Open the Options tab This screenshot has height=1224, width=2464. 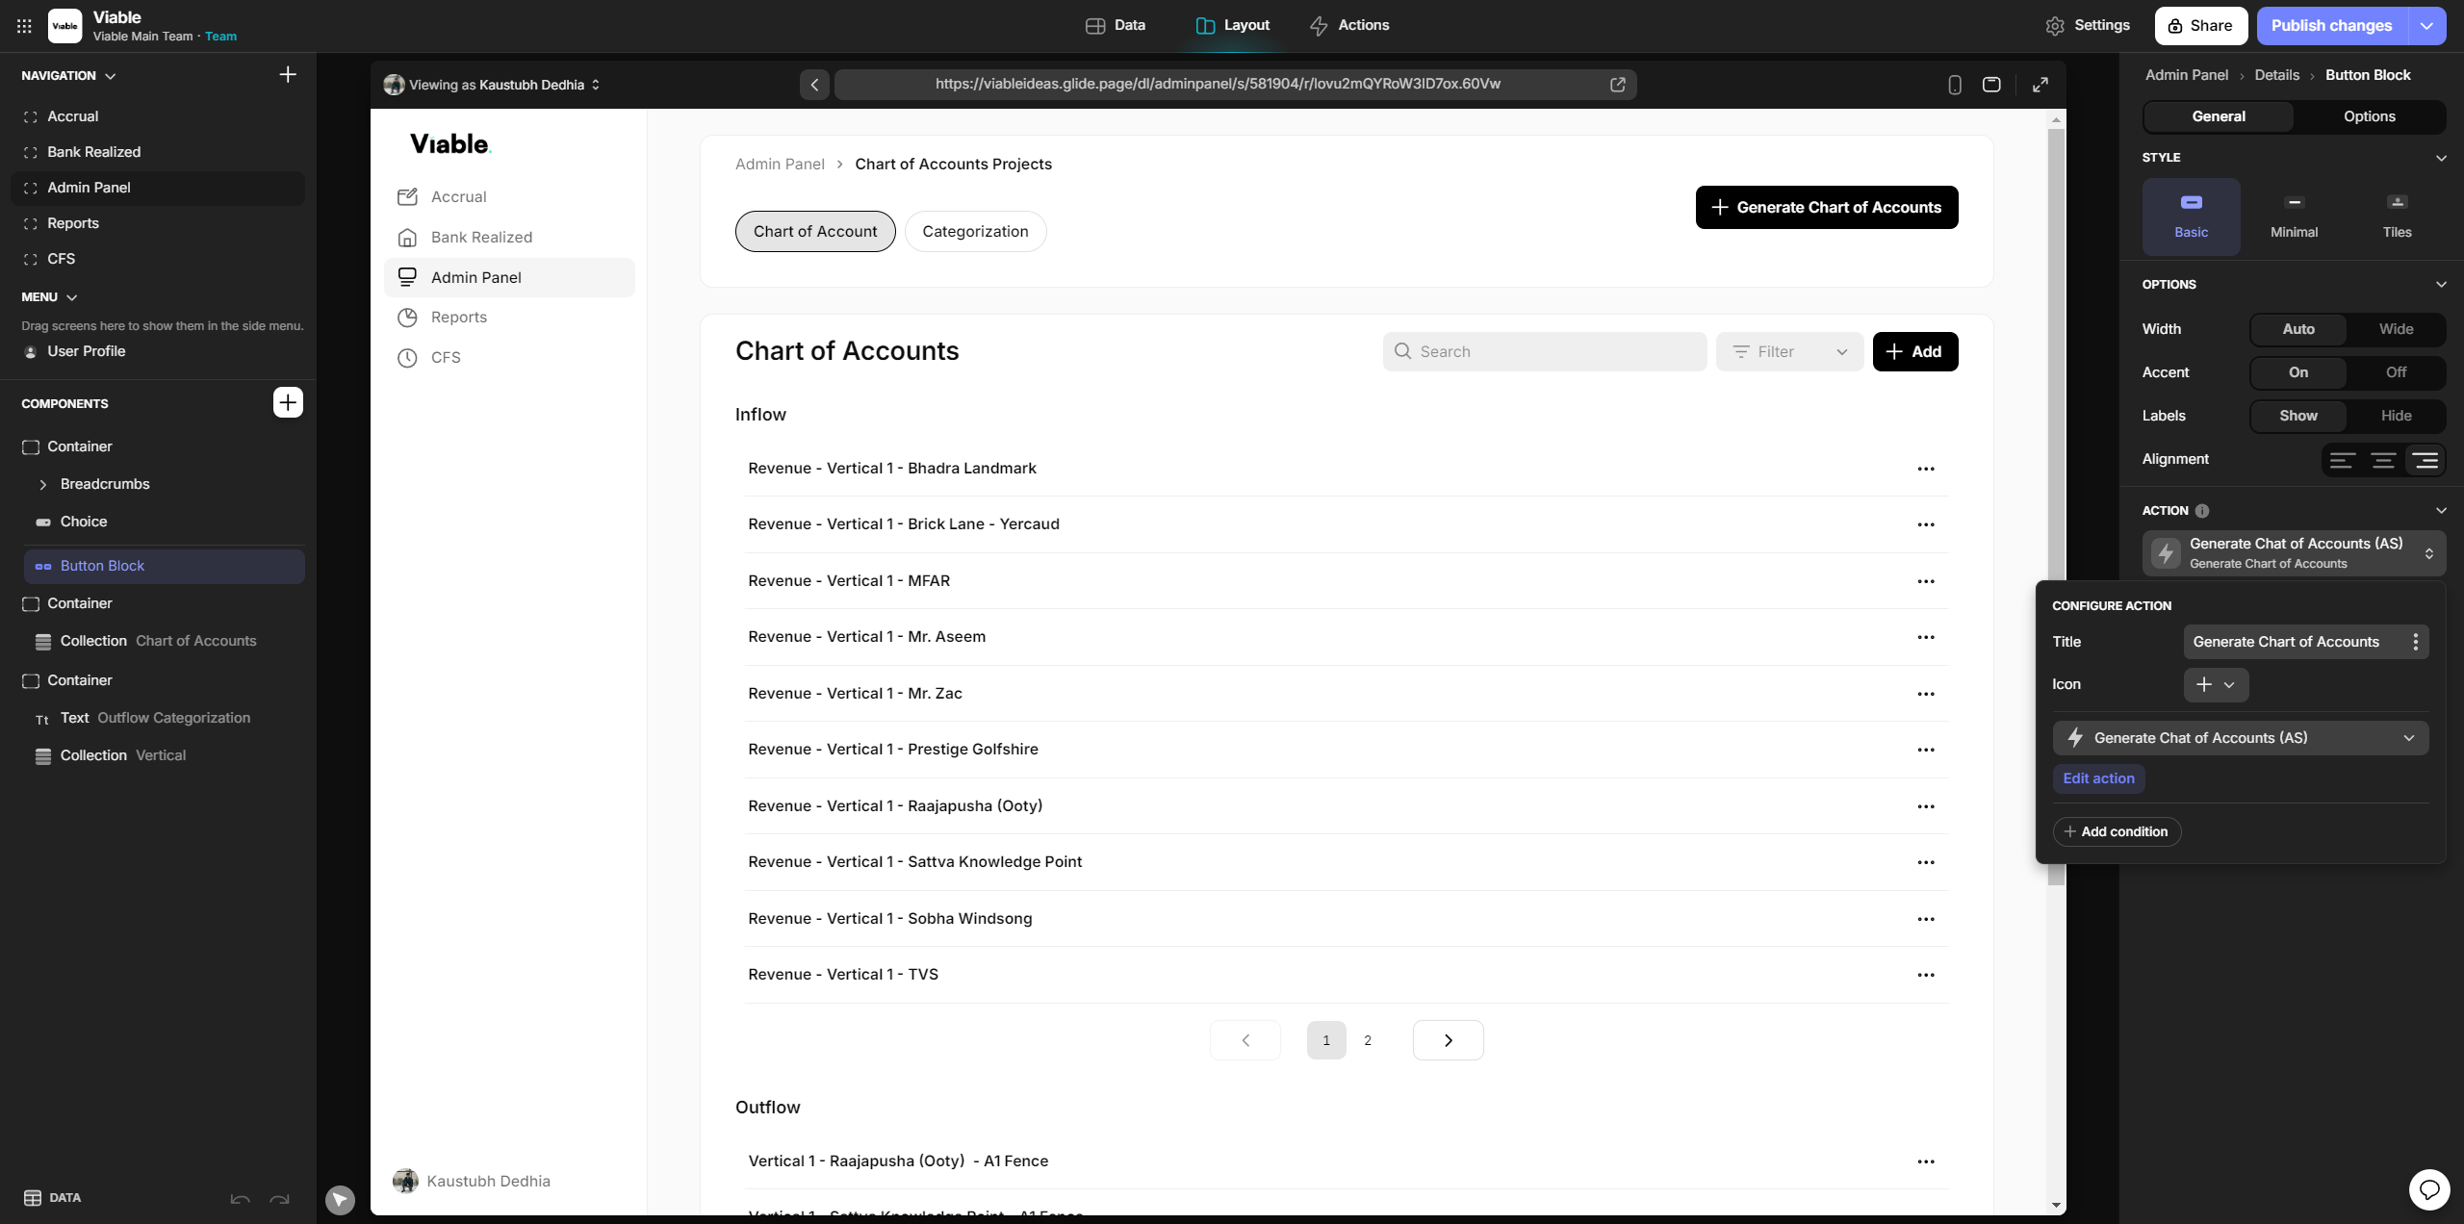(x=2369, y=116)
